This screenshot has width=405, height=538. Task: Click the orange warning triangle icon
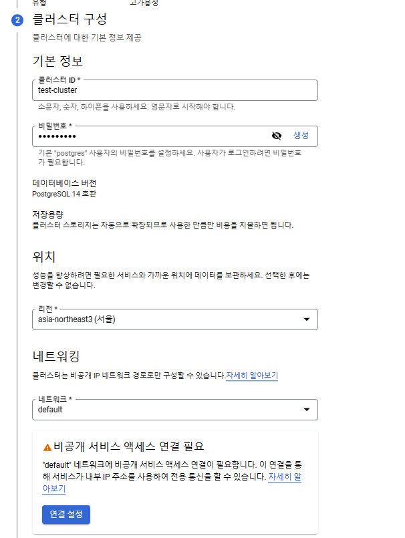pos(47,447)
